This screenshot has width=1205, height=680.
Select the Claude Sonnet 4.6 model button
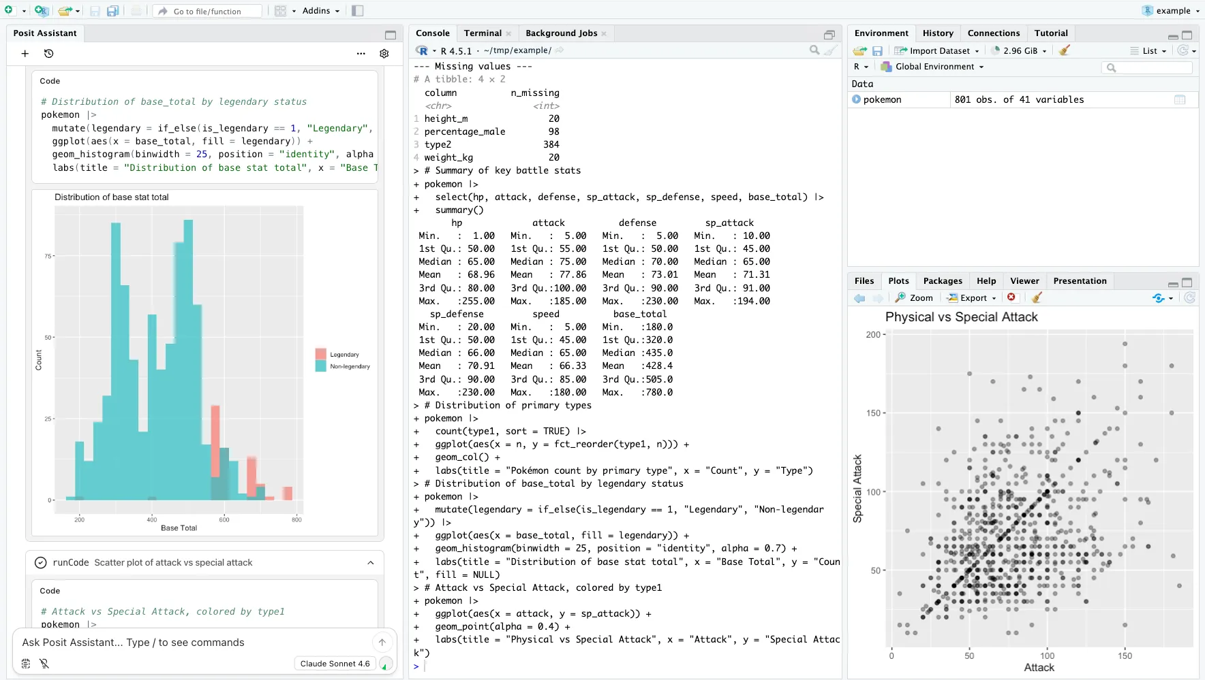click(335, 663)
